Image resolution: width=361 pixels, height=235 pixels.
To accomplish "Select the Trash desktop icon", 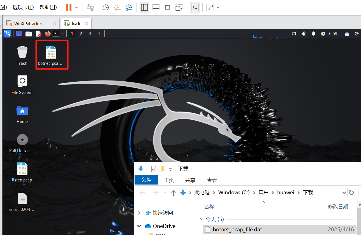I will pos(22,56).
